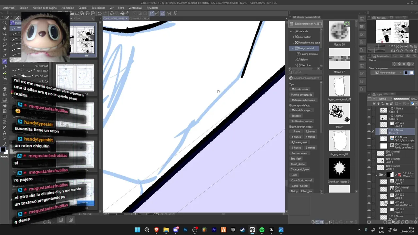Image resolution: width=418 pixels, height=235 pixels.
Task: Select the Text tool in the toolbox
Action: point(5,133)
